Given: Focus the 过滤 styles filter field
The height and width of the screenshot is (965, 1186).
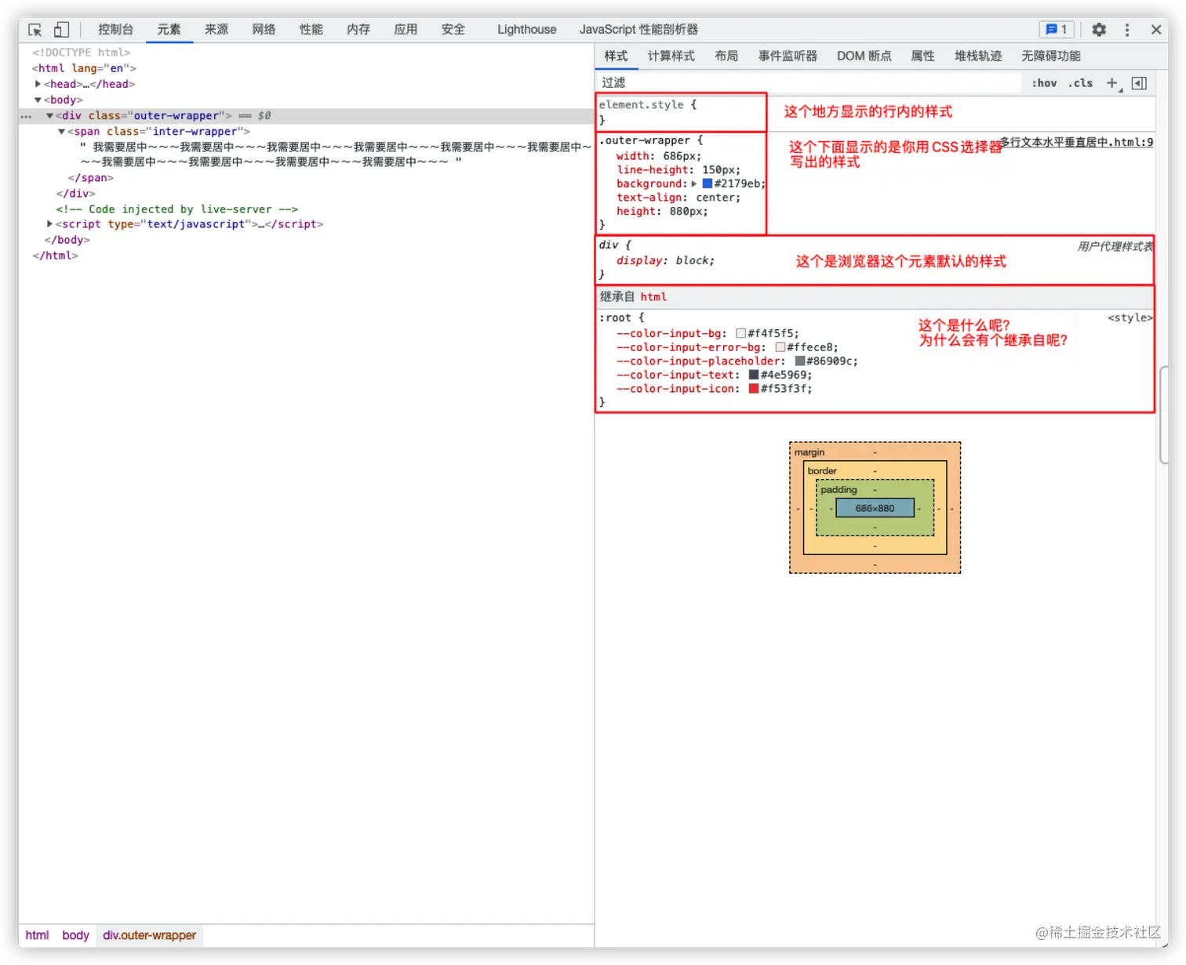Looking at the screenshot, I should point(808,83).
